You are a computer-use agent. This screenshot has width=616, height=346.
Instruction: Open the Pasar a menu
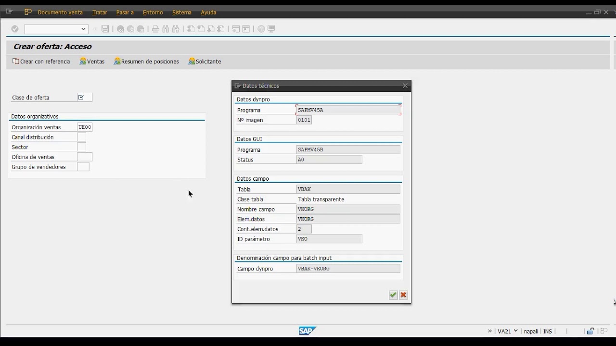[x=125, y=12]
